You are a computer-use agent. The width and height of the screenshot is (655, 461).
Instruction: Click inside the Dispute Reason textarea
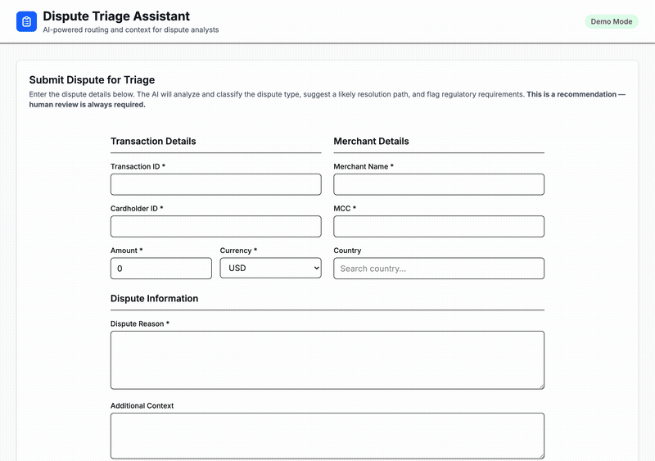327,360
